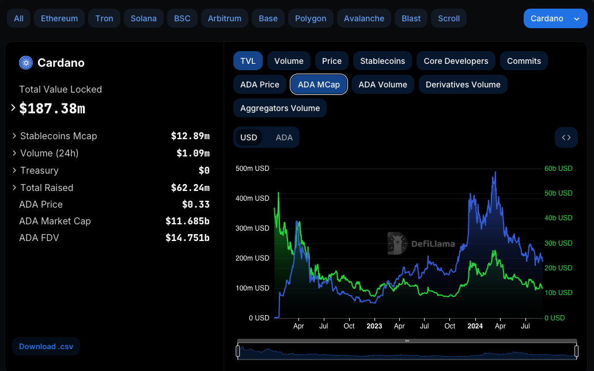Enable the Stablecoins chart series
The image size is (594, 371).
coord(383,61)
